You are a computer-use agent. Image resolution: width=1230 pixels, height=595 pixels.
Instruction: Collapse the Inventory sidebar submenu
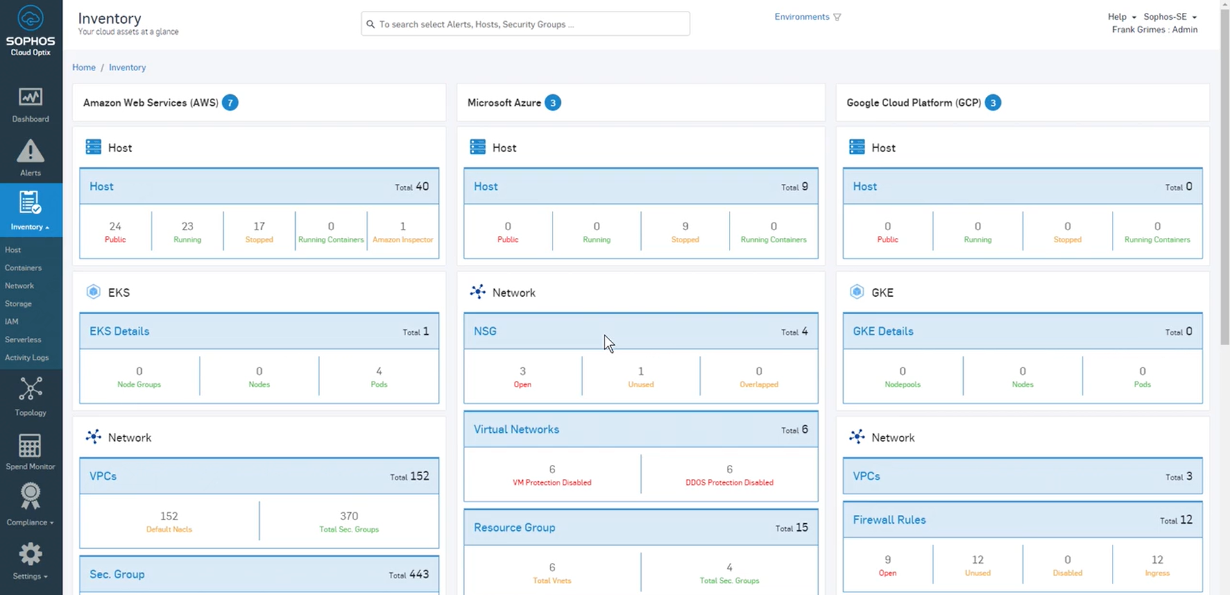pos(28,226)
